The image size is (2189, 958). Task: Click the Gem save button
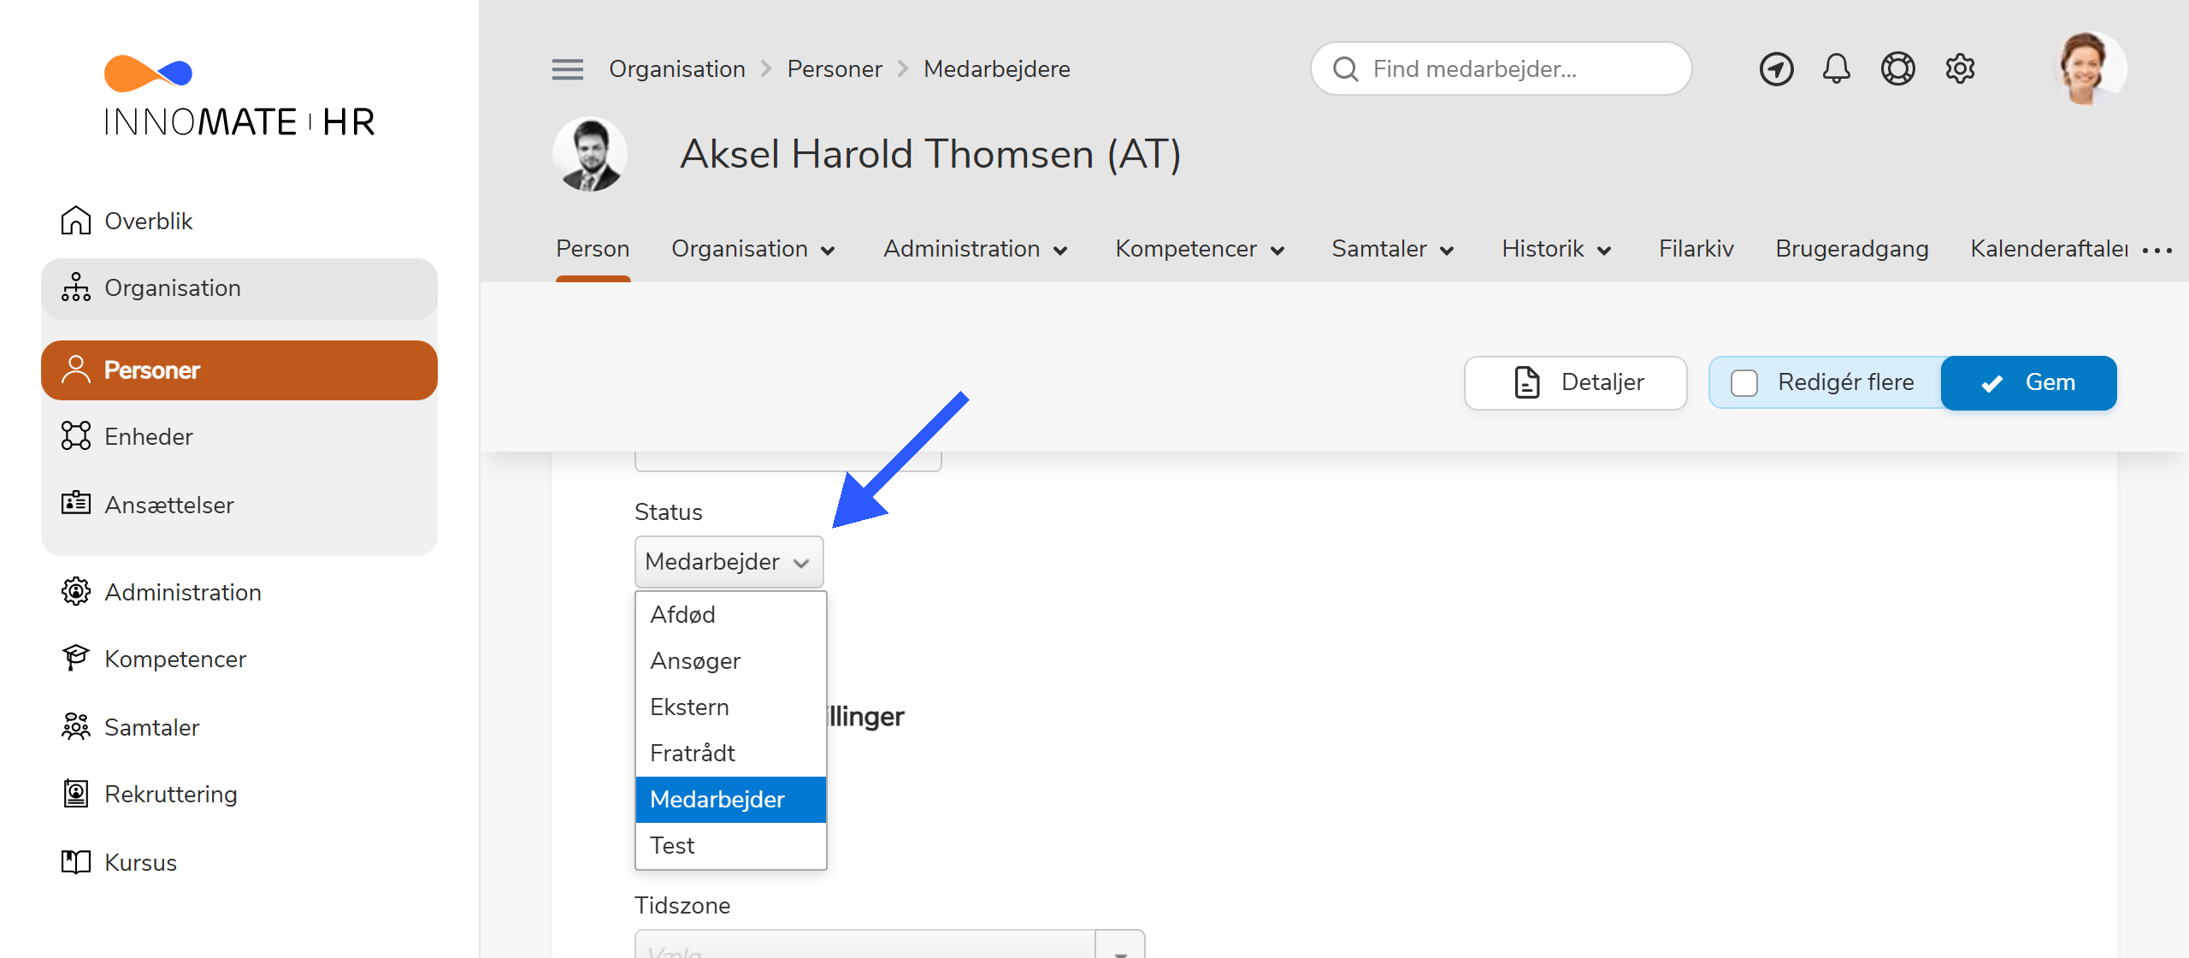[x=2028, y=382]
